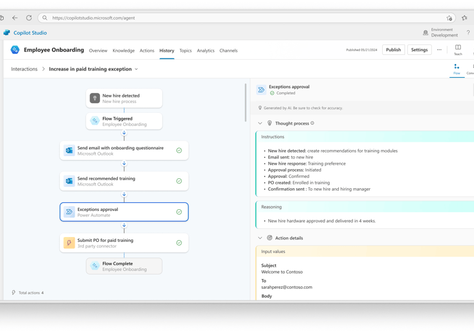Switch to the Analytics tab
Viewport: 474px width, 332px height.
(206, 51)
